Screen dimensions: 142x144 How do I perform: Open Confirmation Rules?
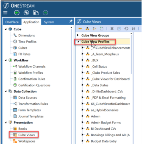(32, 79)
